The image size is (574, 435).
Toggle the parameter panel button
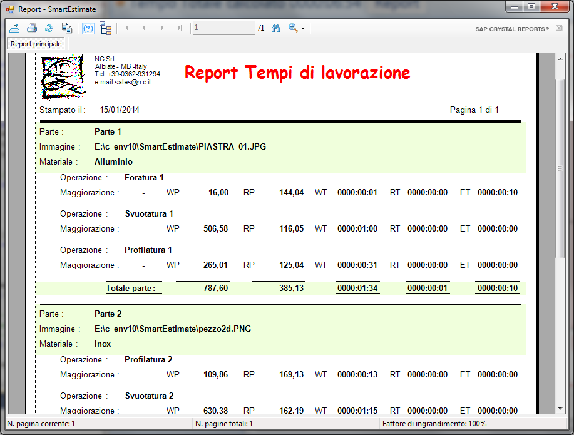[x=88, y=28]
